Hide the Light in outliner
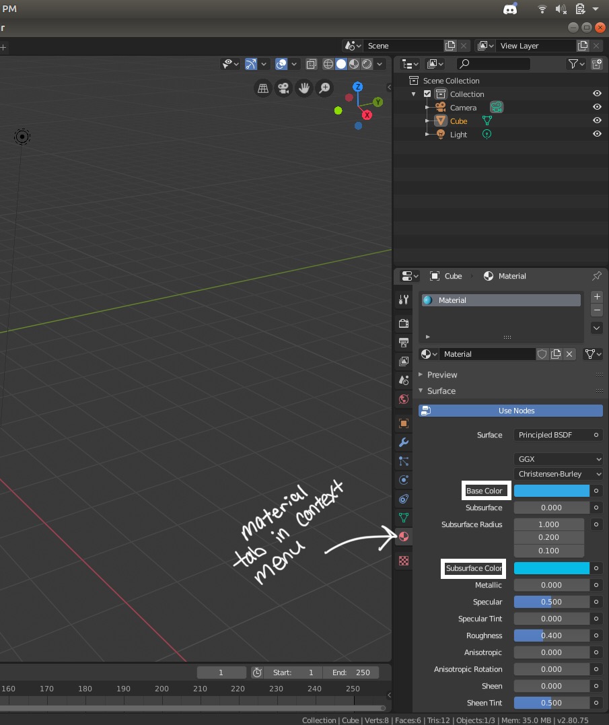 tap(597, 134)
